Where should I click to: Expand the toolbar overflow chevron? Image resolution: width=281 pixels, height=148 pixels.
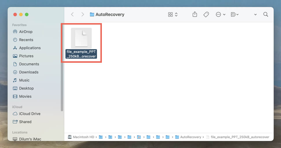(255, 15)
